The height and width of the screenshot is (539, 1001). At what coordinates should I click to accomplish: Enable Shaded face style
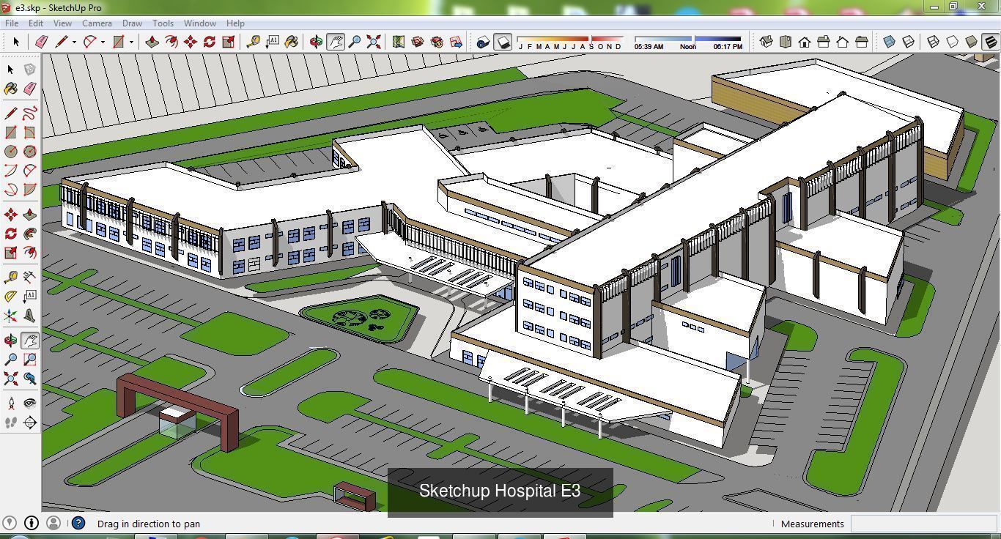[x=972, y=42]
